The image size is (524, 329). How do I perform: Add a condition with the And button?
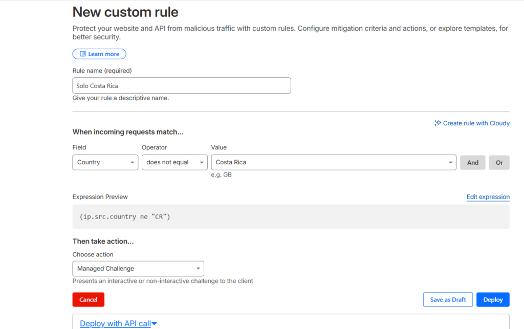[x=472, y=162]
